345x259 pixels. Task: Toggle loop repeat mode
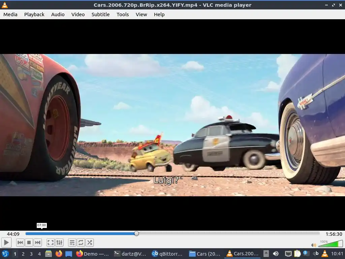click(81, 242)
